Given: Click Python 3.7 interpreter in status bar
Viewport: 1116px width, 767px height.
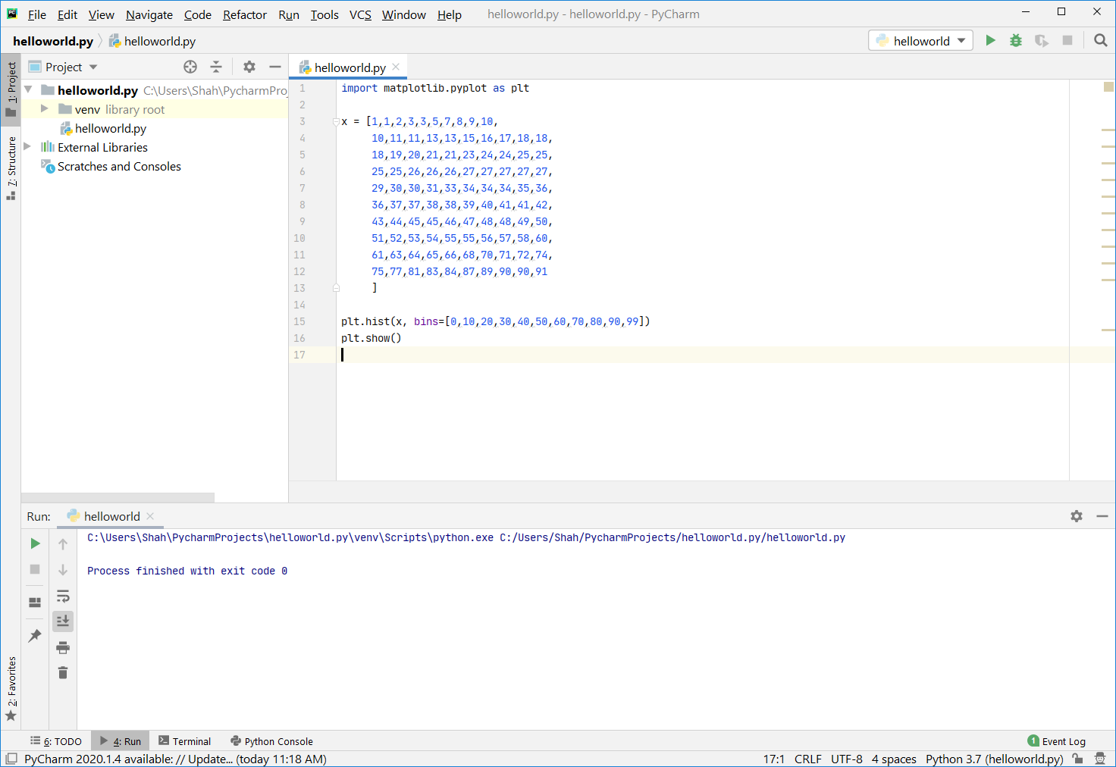Looking at the screenshot, I should [x=994, y=759].
